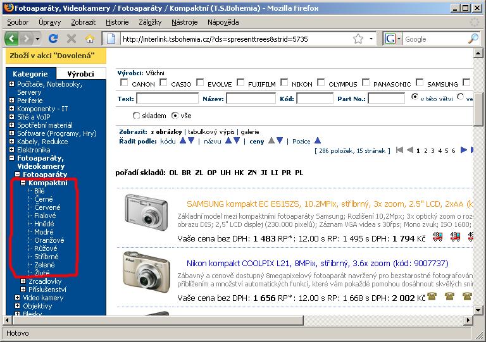Check the OLYMPUS manufacturer checkbox
Screen dimensions: 486x342
(321, 82)
